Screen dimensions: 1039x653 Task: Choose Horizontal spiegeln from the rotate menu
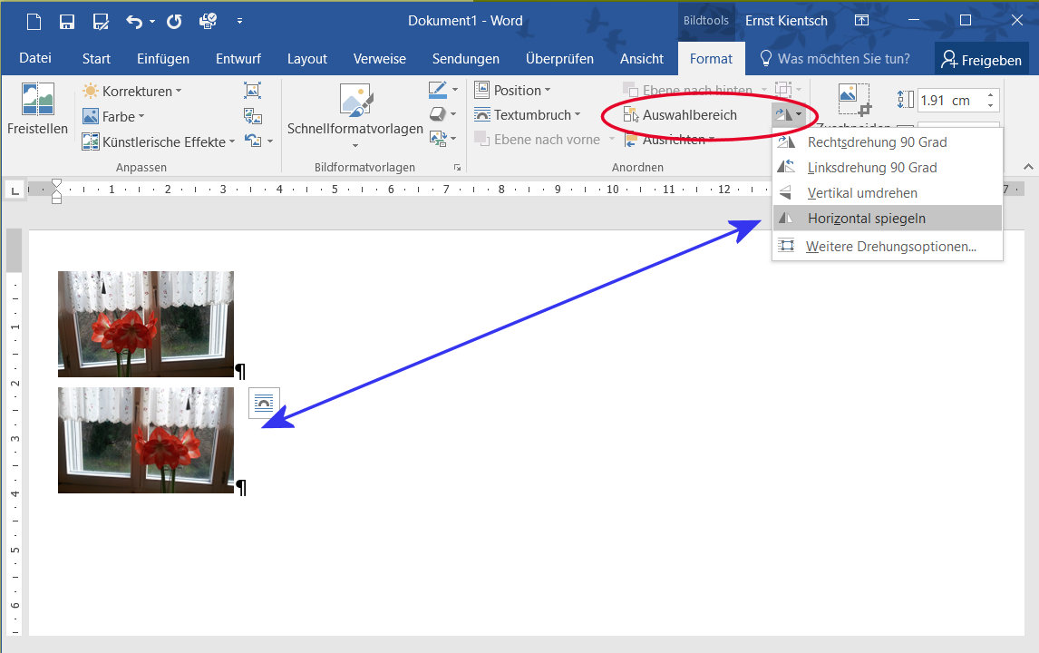tap(866, 219)
